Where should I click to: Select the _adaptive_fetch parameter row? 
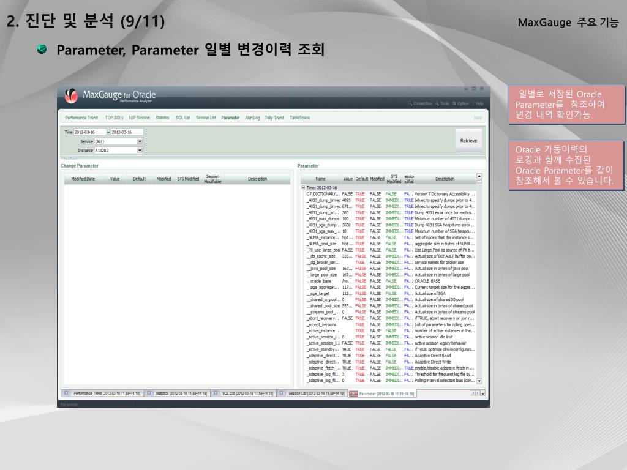(390, 368)
